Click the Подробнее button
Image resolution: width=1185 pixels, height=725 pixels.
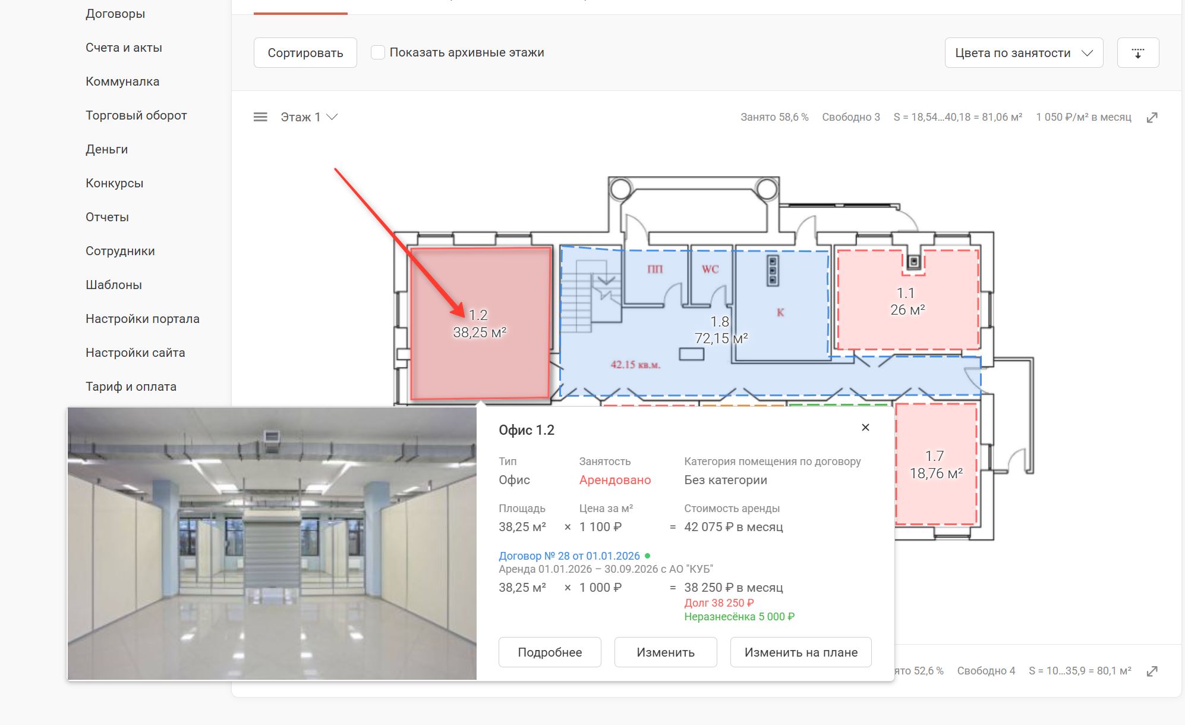[550, 652]
